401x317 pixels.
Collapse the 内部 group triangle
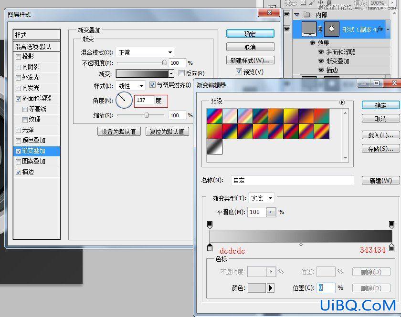(x=296, y=15)
